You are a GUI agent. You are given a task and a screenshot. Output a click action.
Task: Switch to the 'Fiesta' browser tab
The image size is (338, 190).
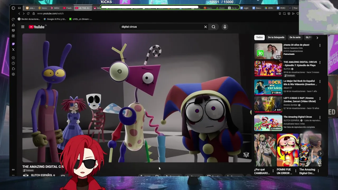67,8
